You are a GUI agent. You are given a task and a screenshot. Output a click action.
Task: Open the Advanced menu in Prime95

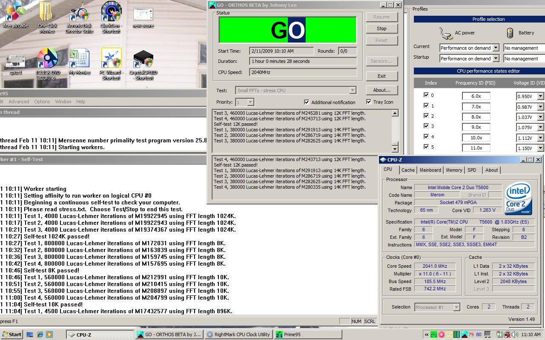pos(19,102)
